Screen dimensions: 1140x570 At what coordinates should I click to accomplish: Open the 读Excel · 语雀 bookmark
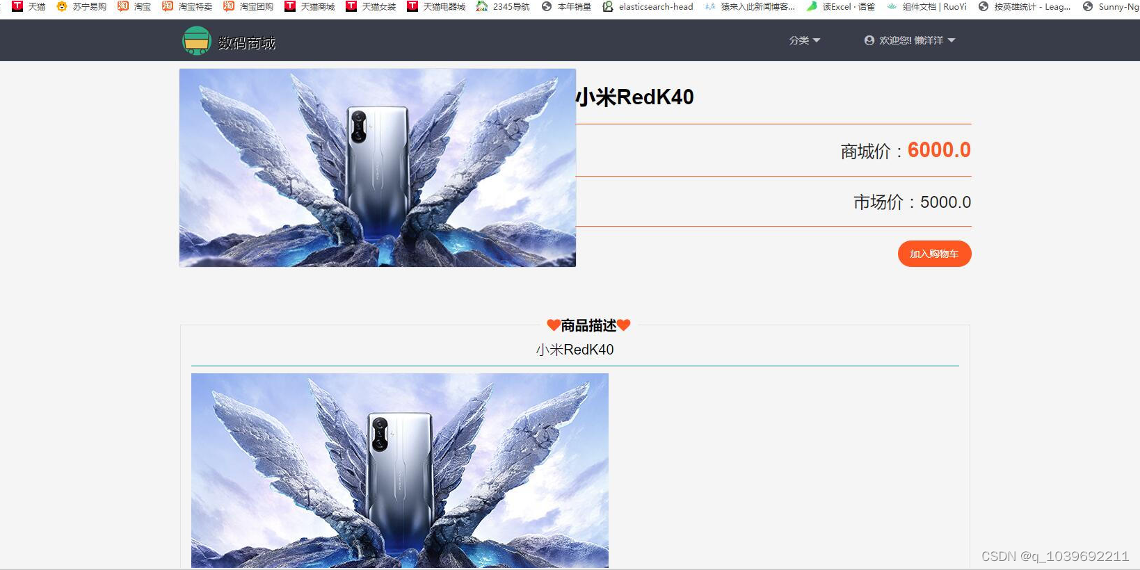point(840,6)
